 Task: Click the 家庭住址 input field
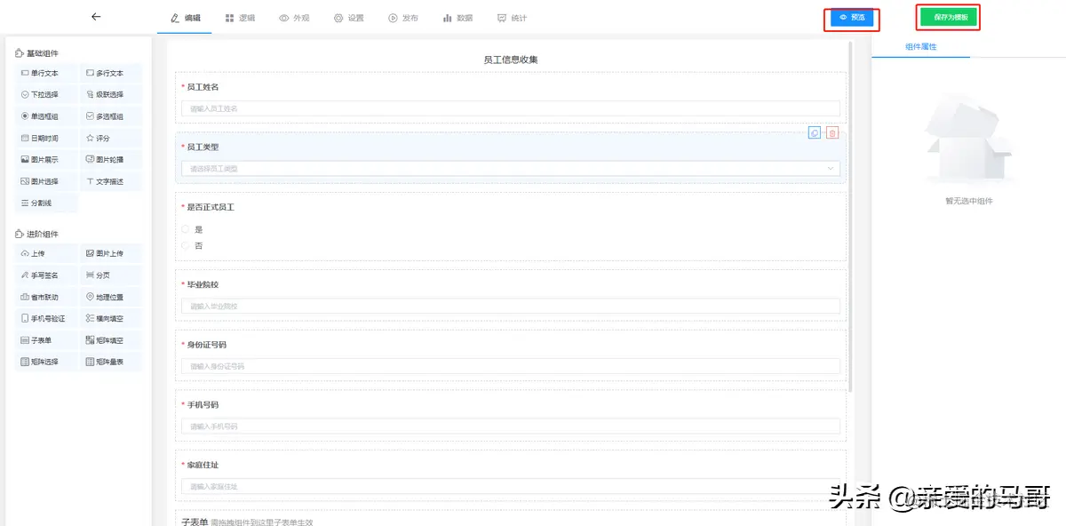(x=510, y=486)
